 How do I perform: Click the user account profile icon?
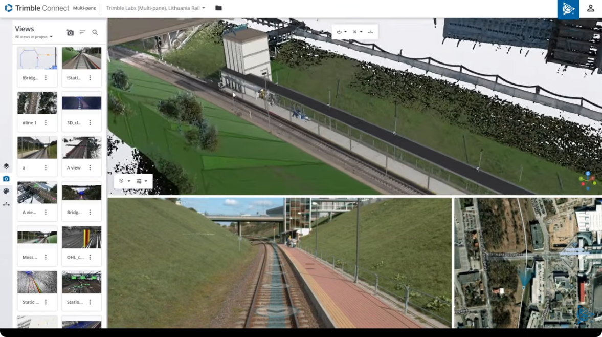pyautogui.click(x=590, y=8)
